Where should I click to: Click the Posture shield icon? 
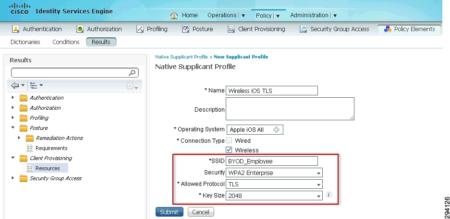[186, 29]
